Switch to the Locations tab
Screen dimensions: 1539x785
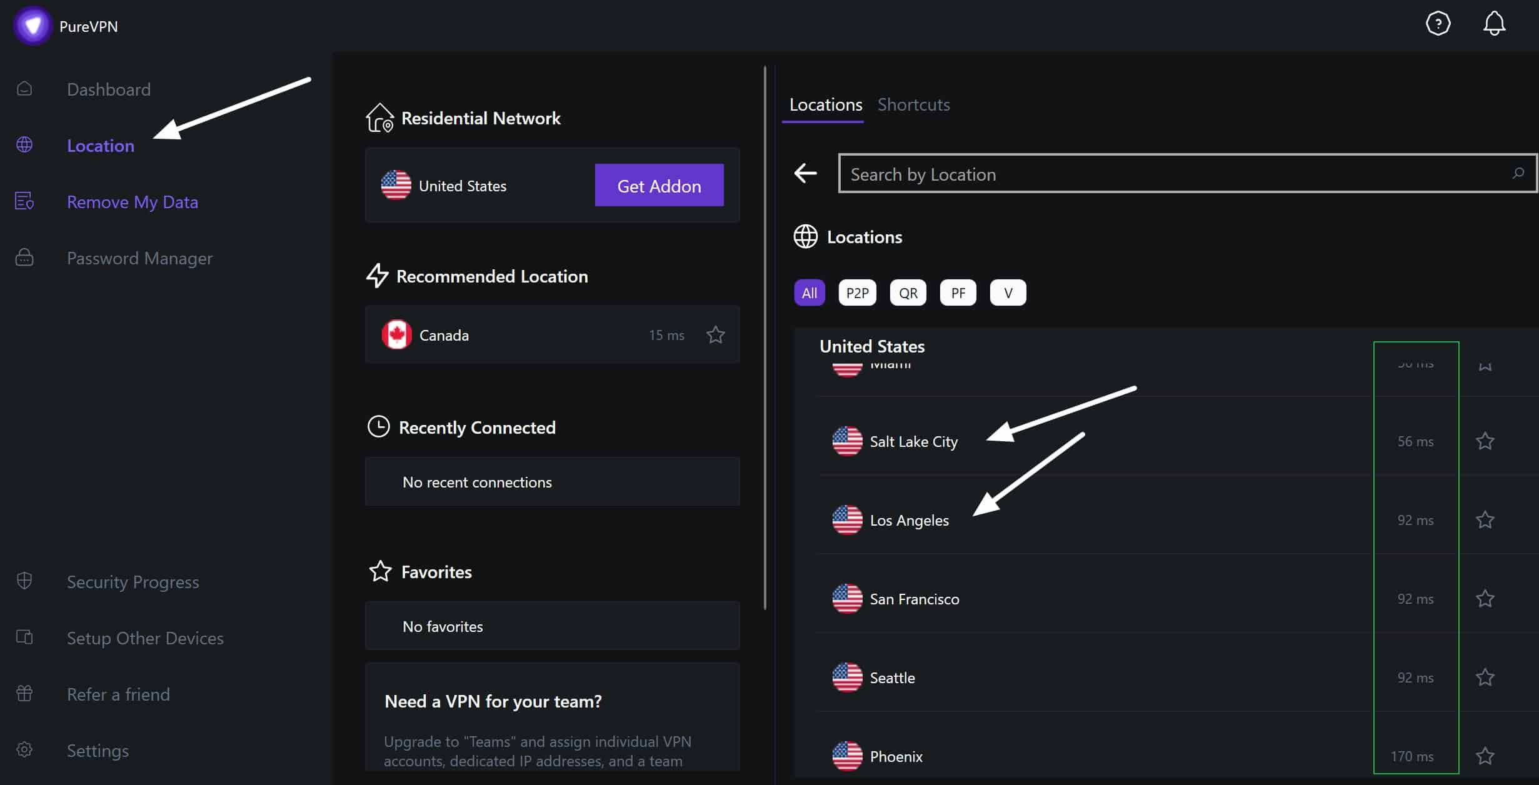pyautogui.click(x=825, y=104)
